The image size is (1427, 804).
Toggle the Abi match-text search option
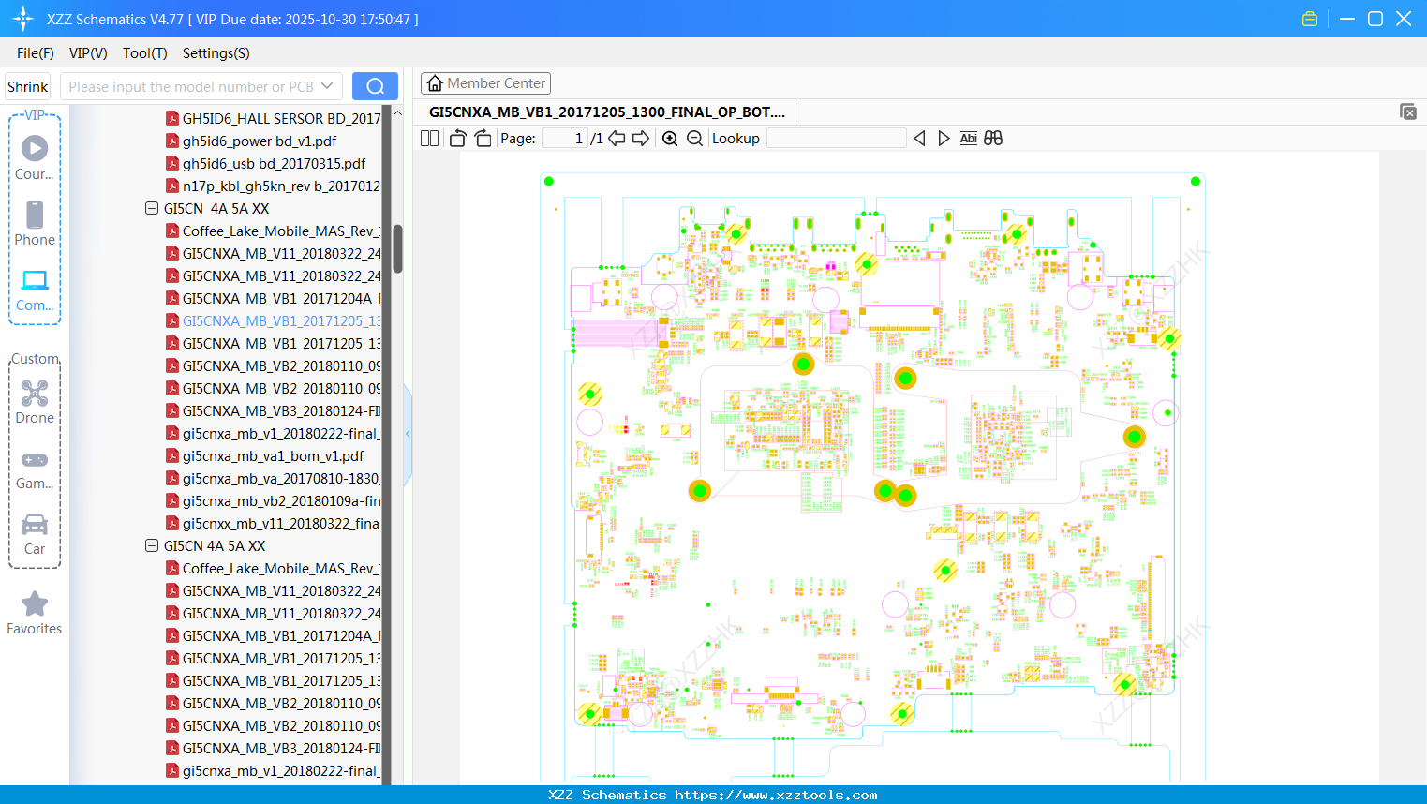(968, 139)
